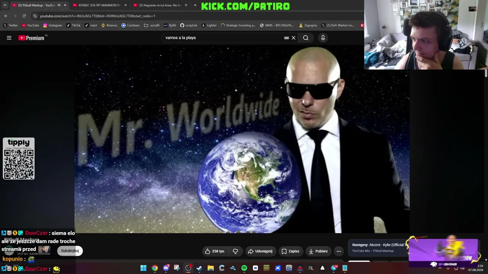488x274 pixels.
Task: Like the video showing 258 tys.
Action: pyautogui.click(x=215, y=251)
